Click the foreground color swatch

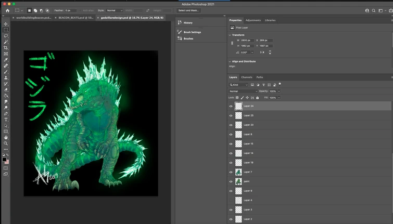coord(5,160)
